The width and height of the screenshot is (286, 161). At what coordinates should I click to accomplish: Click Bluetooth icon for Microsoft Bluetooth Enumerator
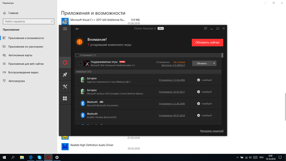[x=83, y=103]
